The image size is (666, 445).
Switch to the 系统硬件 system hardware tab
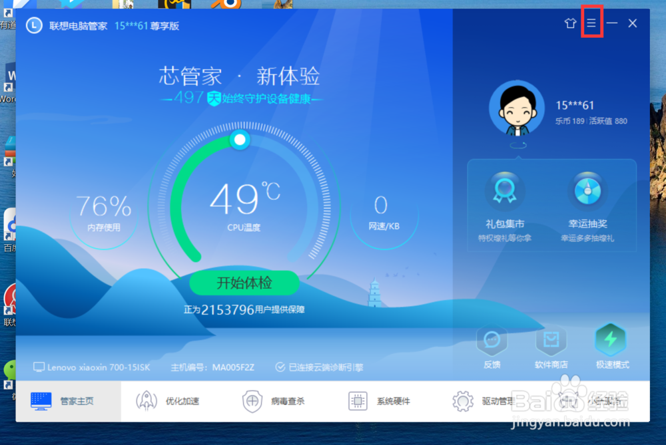[379, 401]
